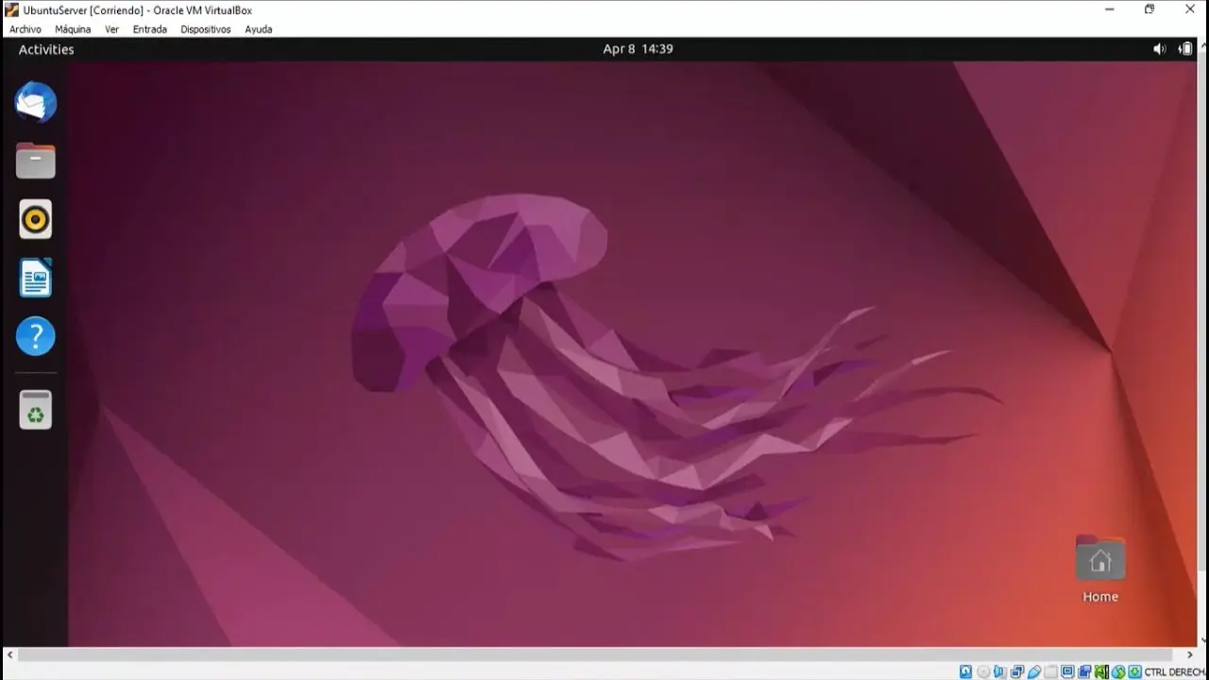This screenshot has height=680, width=1209.
Task: Restore down the VirtualBox window
Action: tap(1149, 9)
